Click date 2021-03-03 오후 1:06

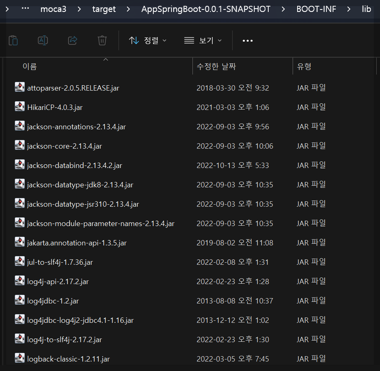click(x=232, y=107)
